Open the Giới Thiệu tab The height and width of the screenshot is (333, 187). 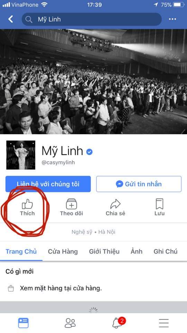(104, 251)
